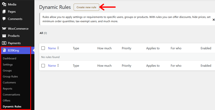Select the All (0) filter link

(43, 33)
